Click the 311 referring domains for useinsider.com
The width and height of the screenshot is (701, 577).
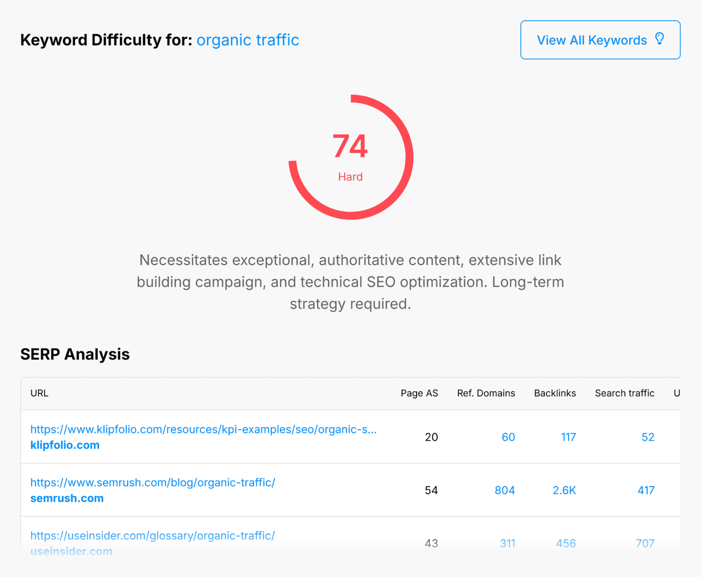[x=507, y=543]
